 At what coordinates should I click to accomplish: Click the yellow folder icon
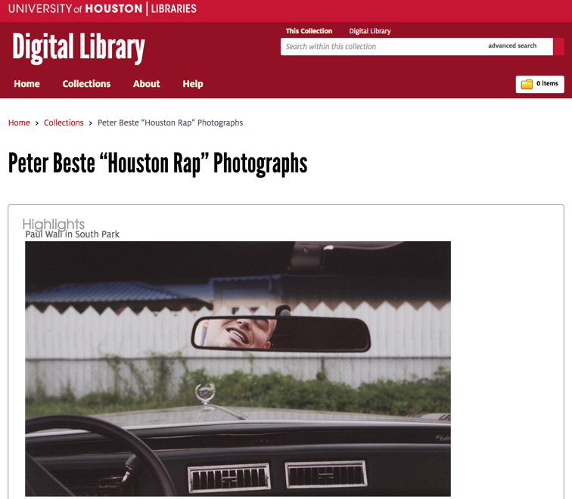pos(527,84)
